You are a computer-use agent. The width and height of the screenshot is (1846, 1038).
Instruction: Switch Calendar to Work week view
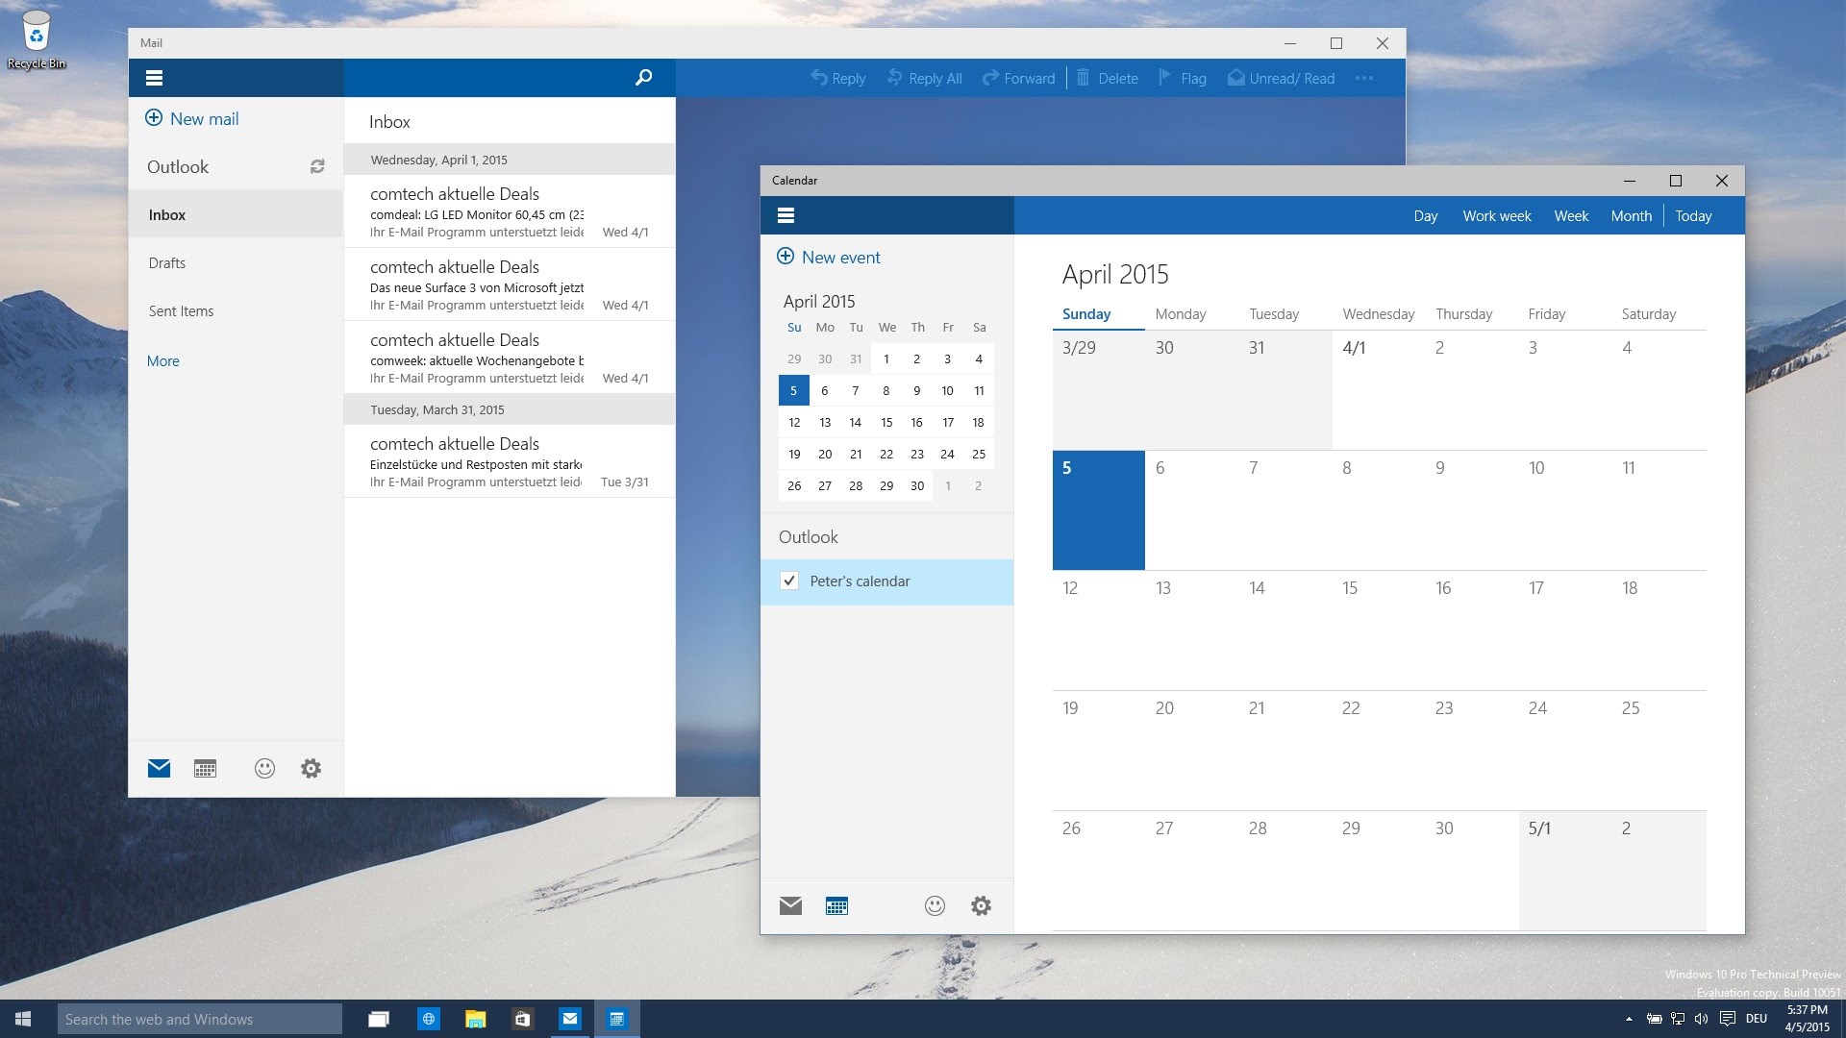coord(1496,216)
